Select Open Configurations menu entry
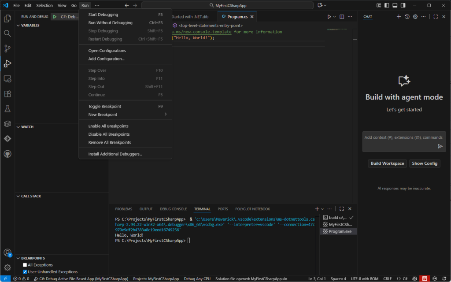This screenshot has width=451, height=282. pos(126,51)
